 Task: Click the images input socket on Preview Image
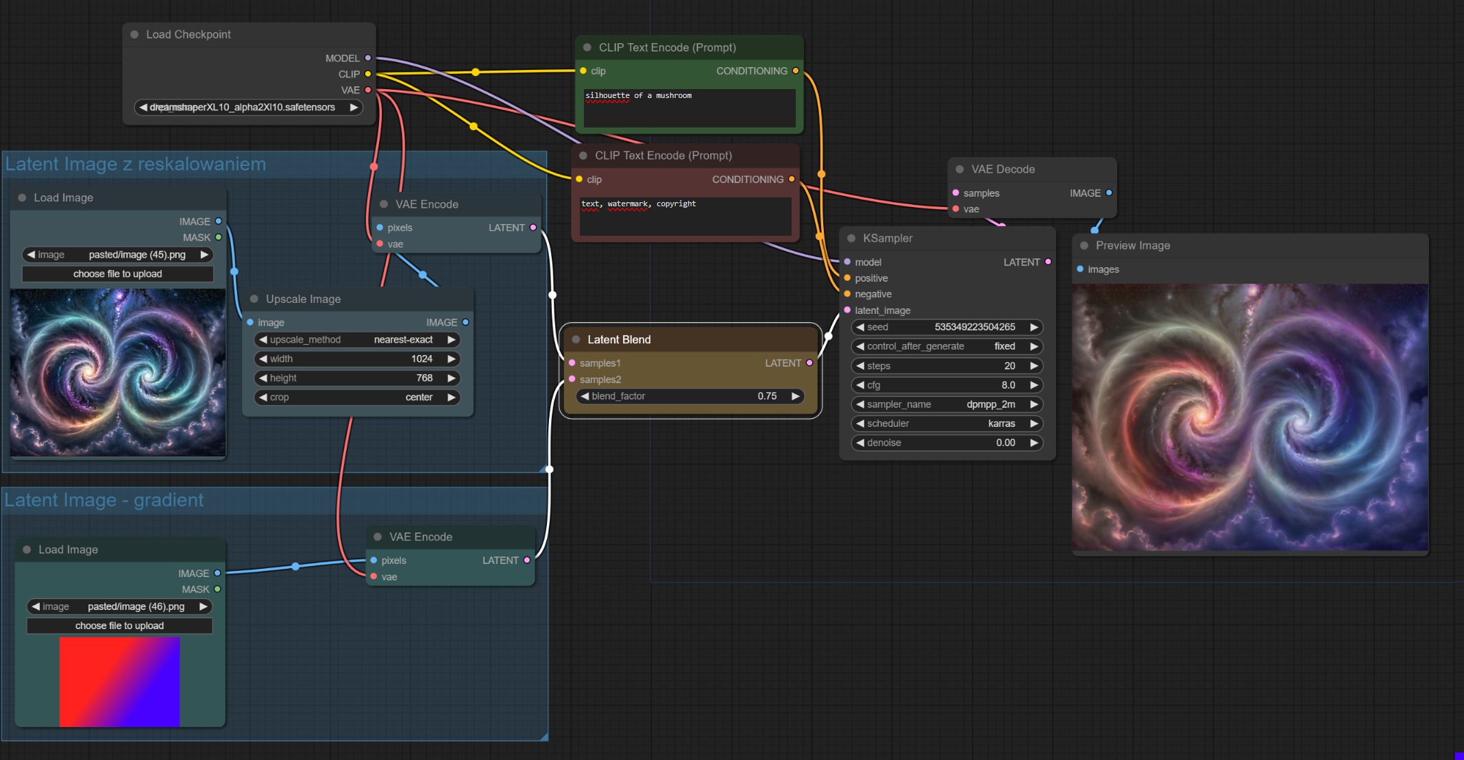coord(1080,269)
